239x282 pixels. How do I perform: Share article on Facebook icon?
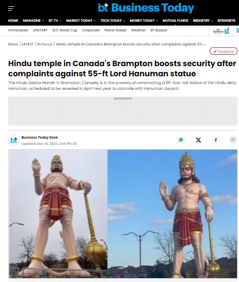point(216,140)
